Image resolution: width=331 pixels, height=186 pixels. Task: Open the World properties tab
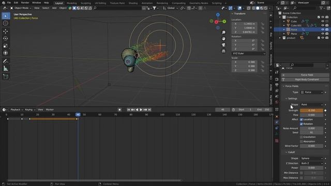coord(277,102)
